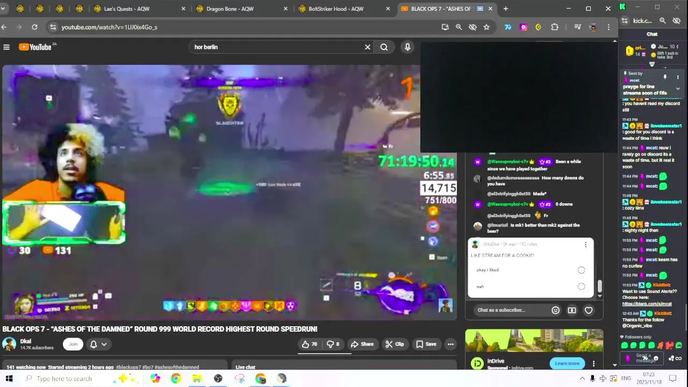Open Windows Start menu
The height and width of the screenshot is (387, 688).
click(x=9, y=379)
